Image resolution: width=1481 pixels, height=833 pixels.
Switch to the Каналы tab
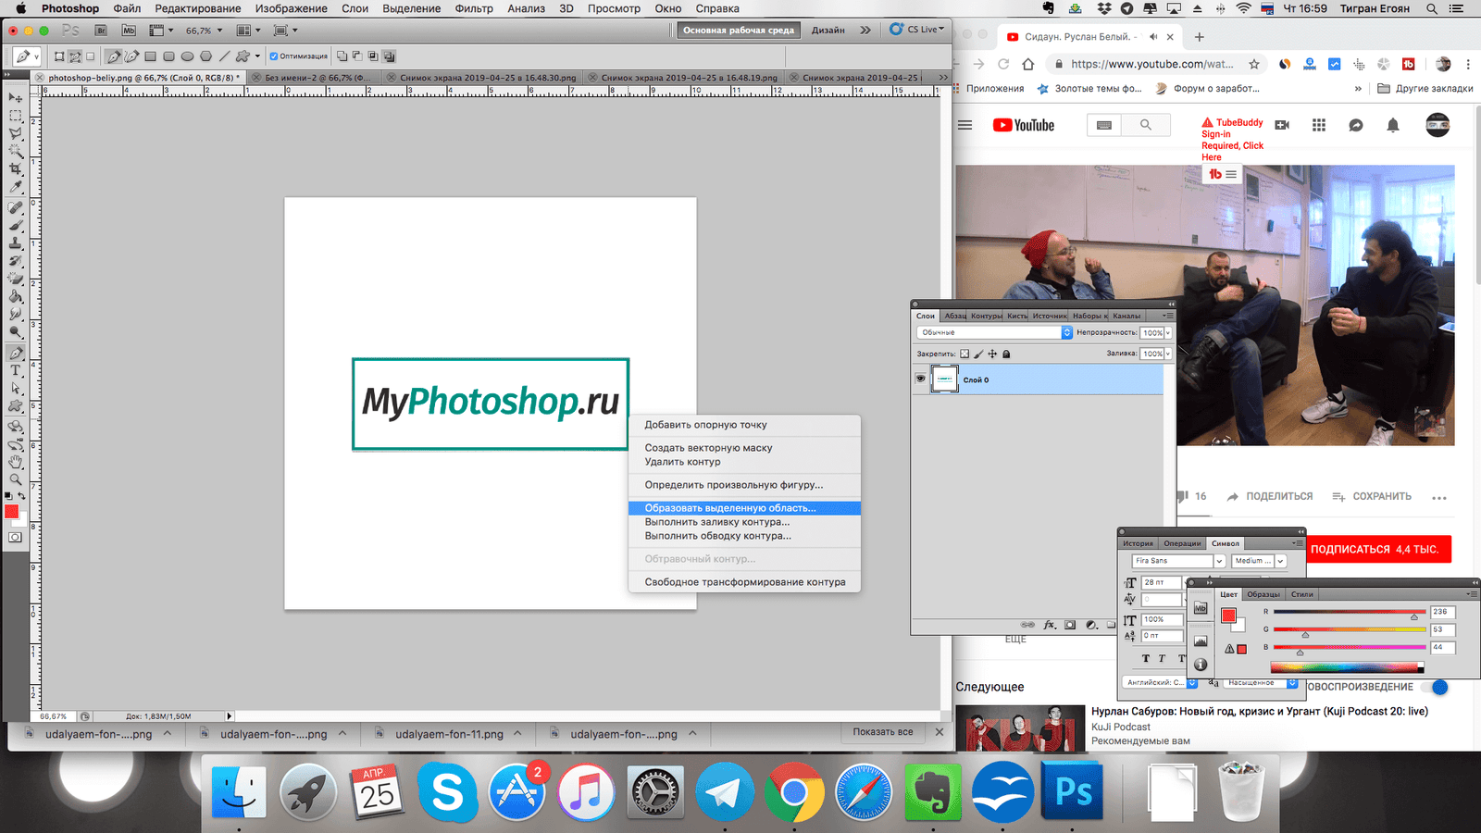click(1126, 316)
